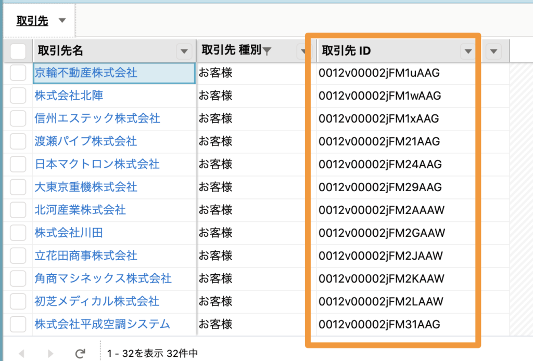Open the 初芝メディカル株式会社 account link

point(97,301)
